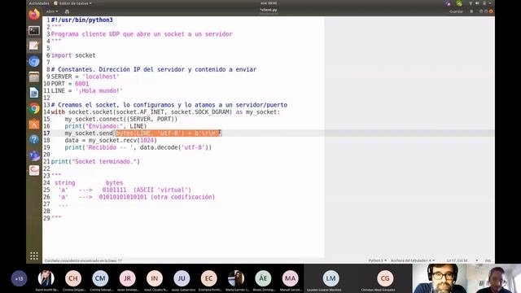
Task: Show applications grid in the dock
Action: [34, 256]
